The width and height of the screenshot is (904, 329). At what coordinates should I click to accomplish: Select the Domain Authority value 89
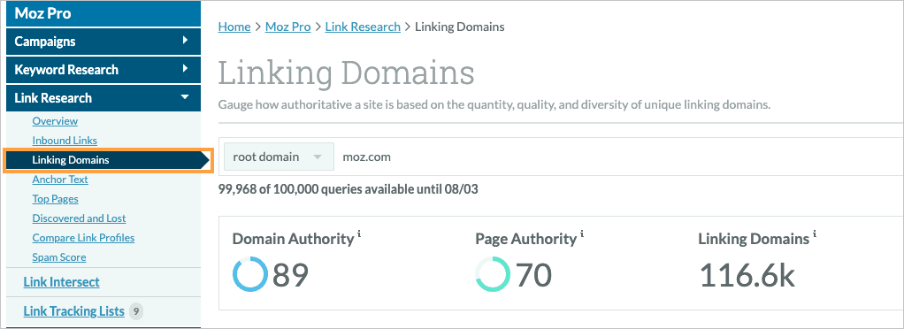tap(290, 275)
